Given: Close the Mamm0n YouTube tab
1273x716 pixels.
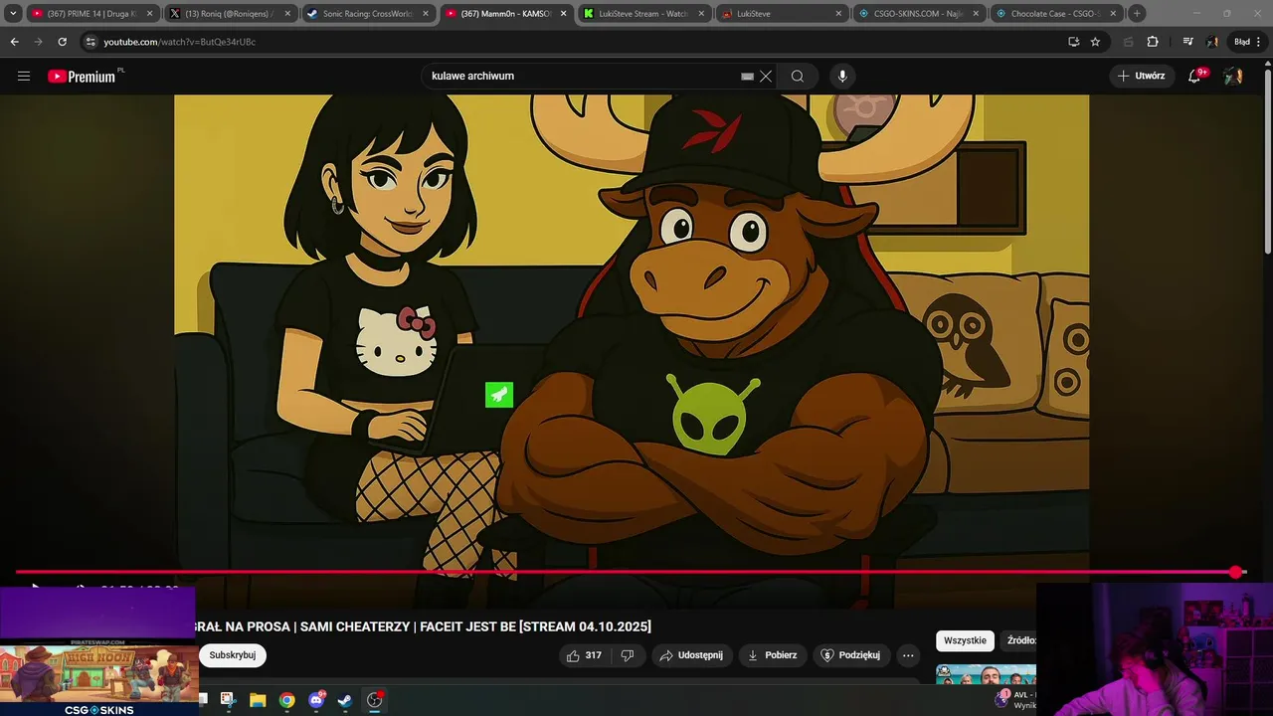Looking at the screenshot, I should coord(563,14).
